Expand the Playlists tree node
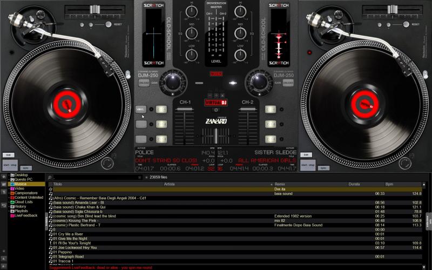The width and height of the screenshot is (432, 270). pyautogui.click(x=9, y=211)
